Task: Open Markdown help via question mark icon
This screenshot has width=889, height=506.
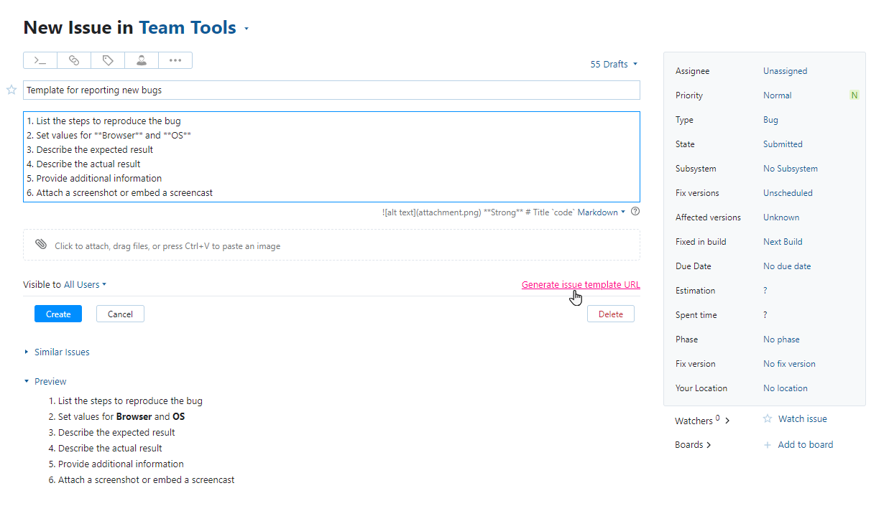Action: pos(635,212)
